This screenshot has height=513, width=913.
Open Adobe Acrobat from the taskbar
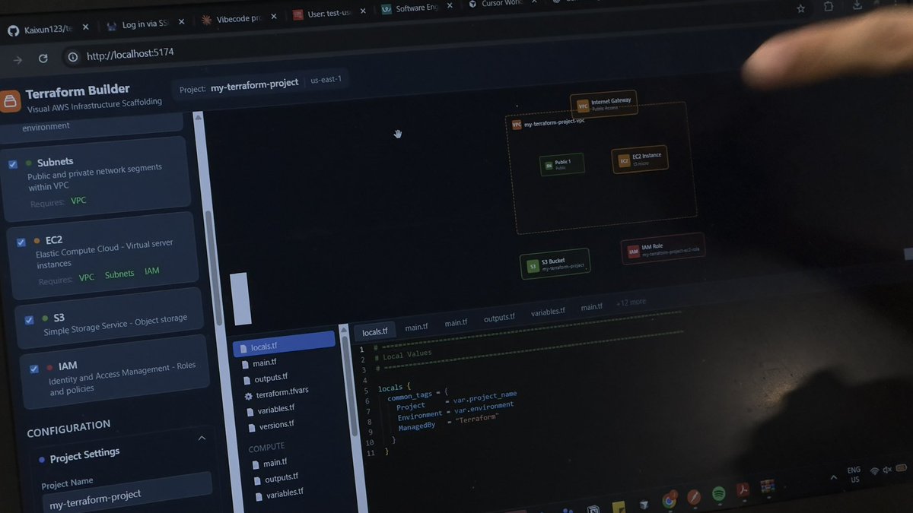point(743,489)
